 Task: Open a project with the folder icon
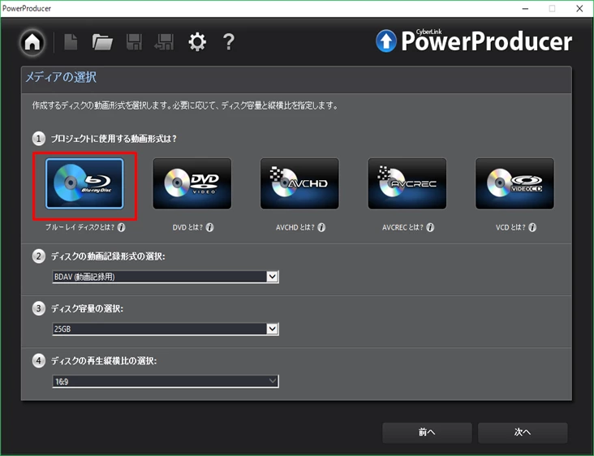(102, 42)
